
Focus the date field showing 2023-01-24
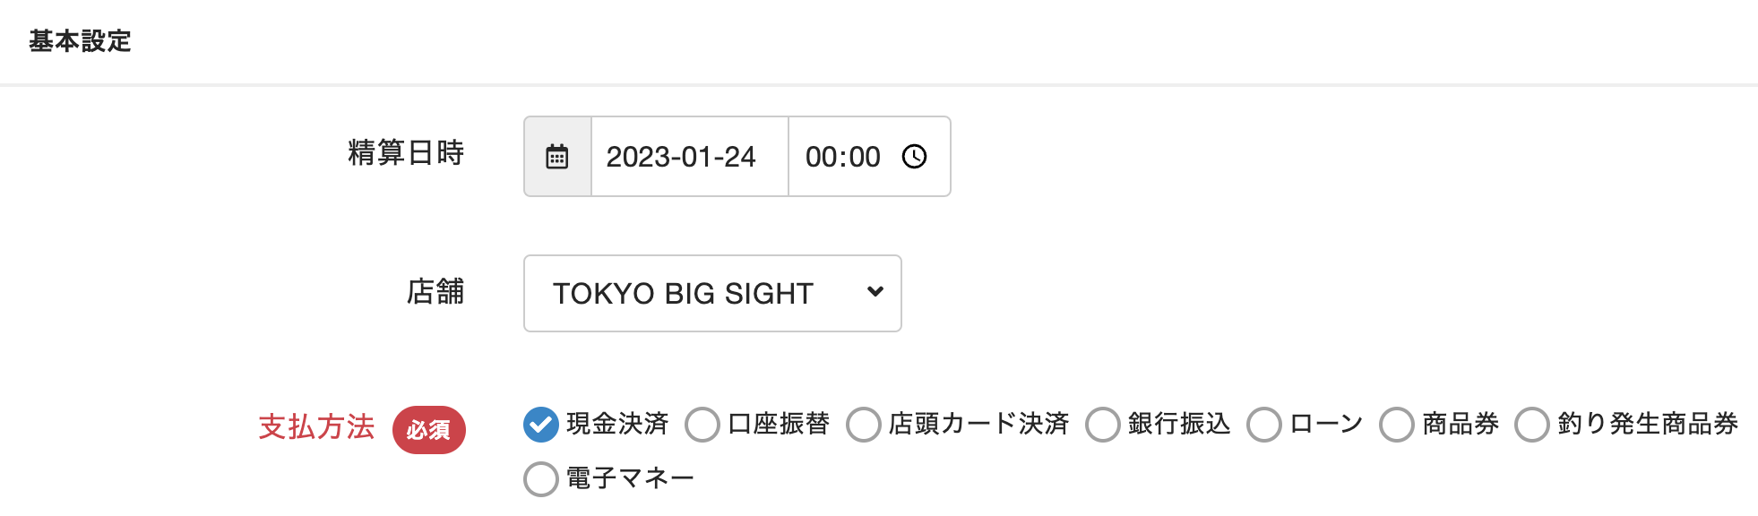click(690, 157)
